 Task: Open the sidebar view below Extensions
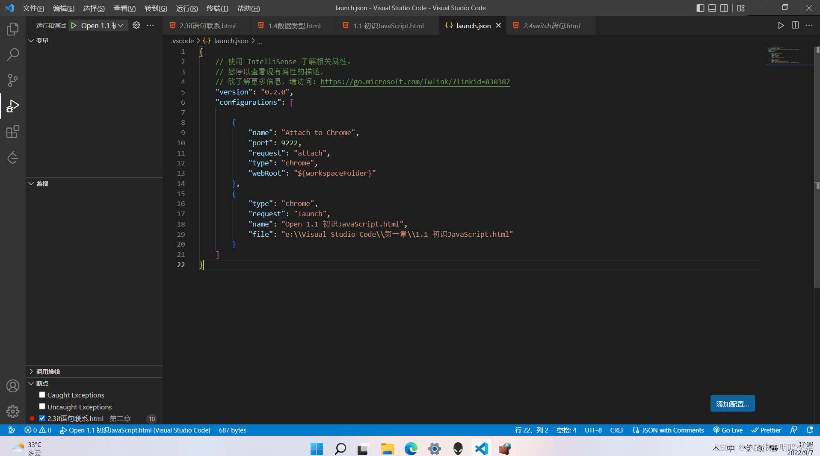(13, 157)
